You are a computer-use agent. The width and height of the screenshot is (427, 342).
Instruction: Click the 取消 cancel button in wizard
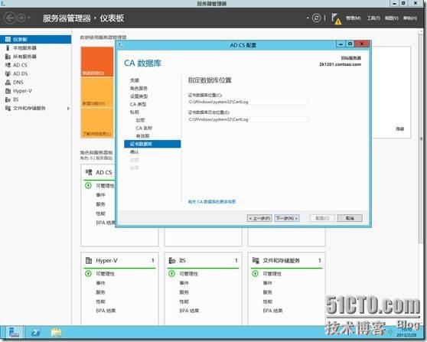coord(350,218)
